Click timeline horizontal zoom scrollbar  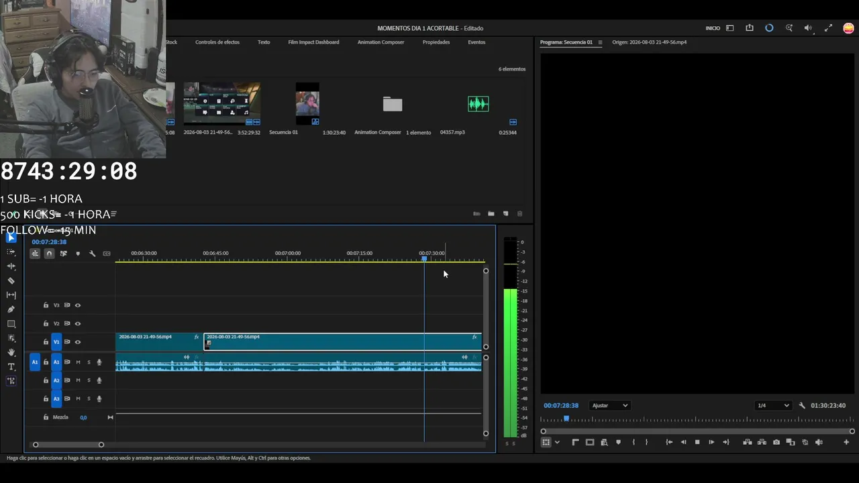pos(68,445)
